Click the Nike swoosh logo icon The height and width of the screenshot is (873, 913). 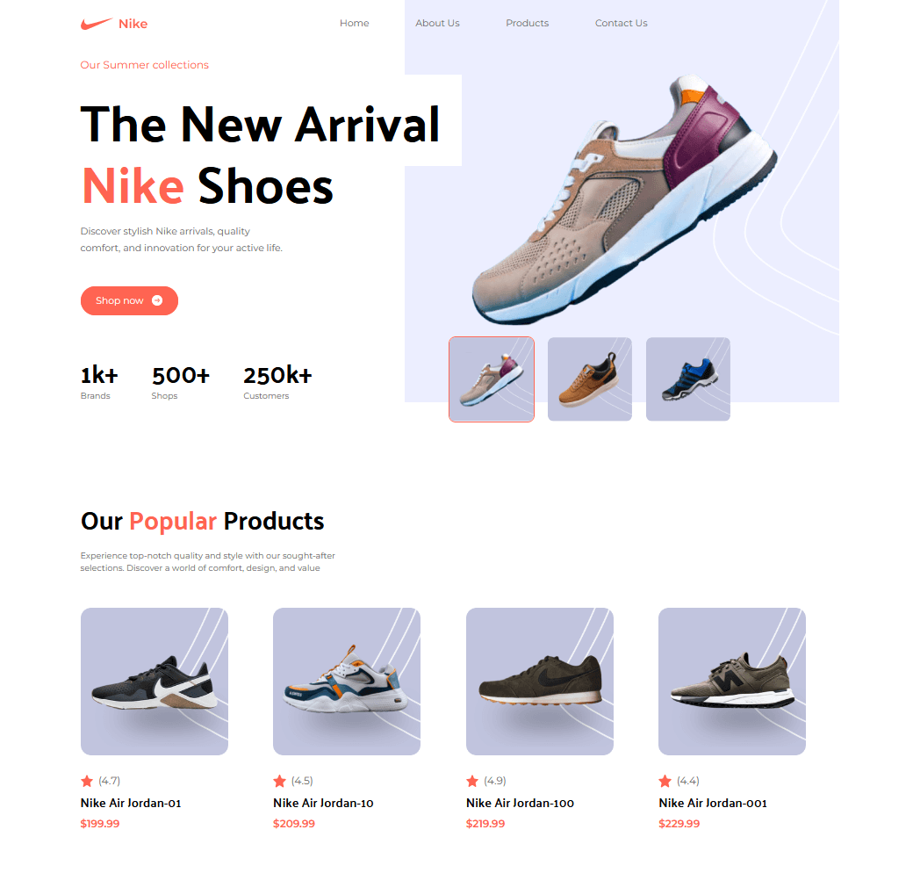coord(96,24)
